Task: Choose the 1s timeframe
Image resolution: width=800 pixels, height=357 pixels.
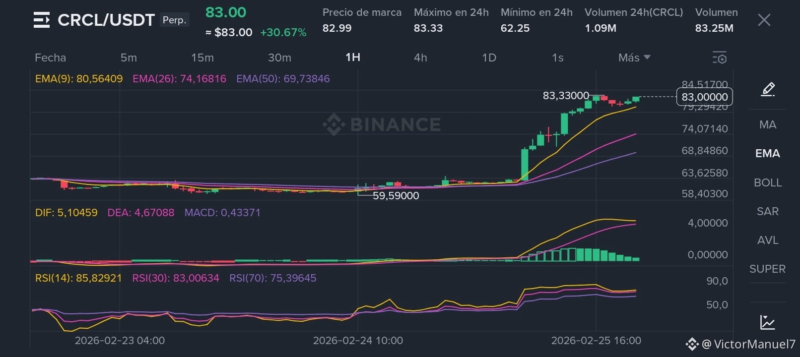Action: [x=557, y=58]
